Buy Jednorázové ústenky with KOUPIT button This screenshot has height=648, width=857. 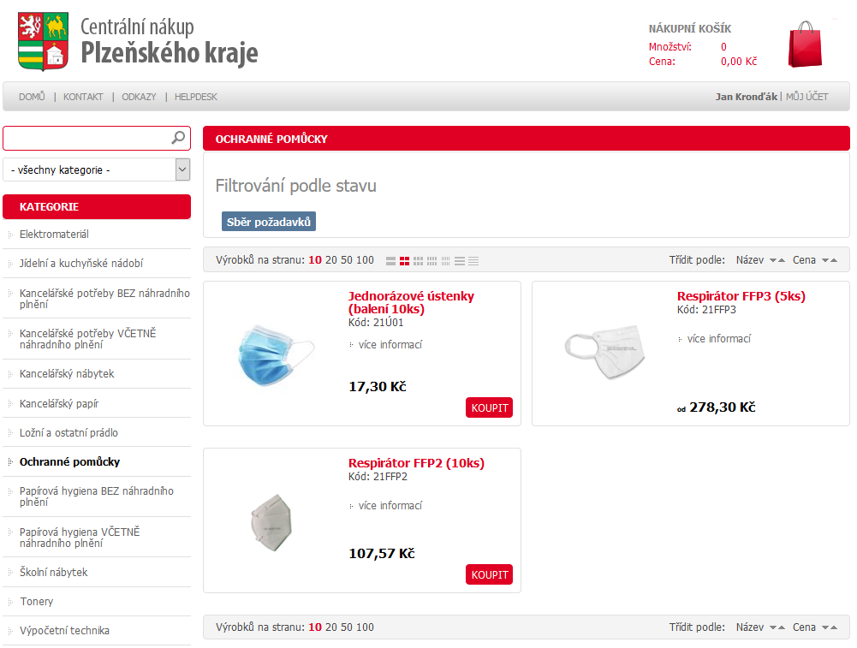pos(489,407)
